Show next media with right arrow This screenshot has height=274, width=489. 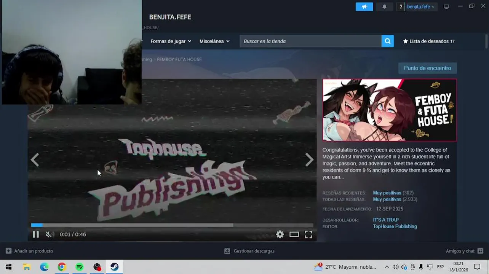[x=309, y=160]
